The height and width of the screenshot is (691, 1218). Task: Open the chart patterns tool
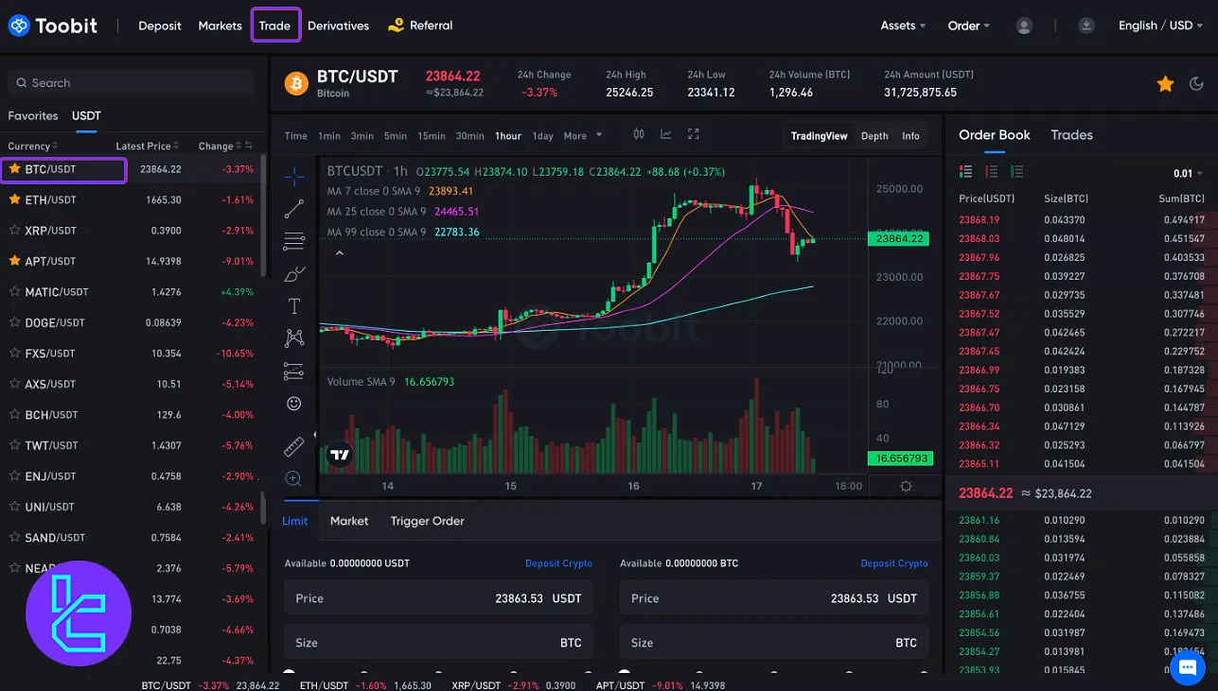point(294,337)
